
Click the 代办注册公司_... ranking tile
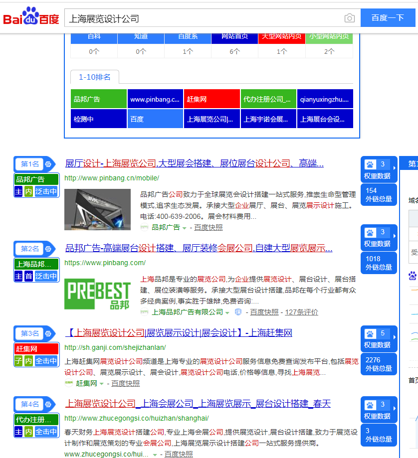(x=268, y=99)
